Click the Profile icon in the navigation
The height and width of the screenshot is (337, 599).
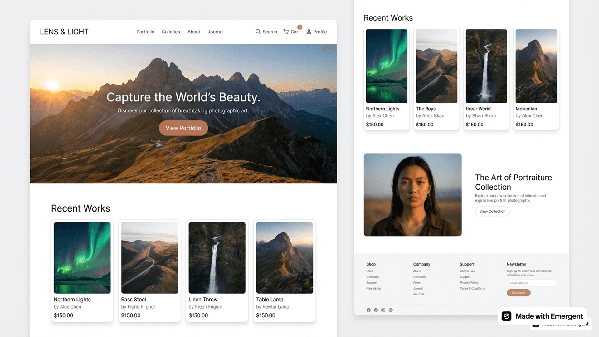[309, 32]
